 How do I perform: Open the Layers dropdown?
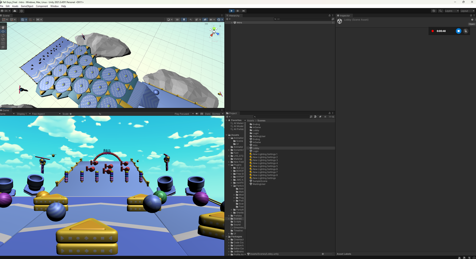point(452,11)
